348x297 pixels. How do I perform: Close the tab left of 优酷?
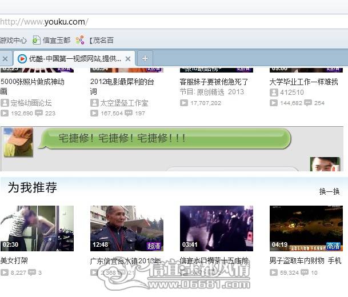point(5,59)
